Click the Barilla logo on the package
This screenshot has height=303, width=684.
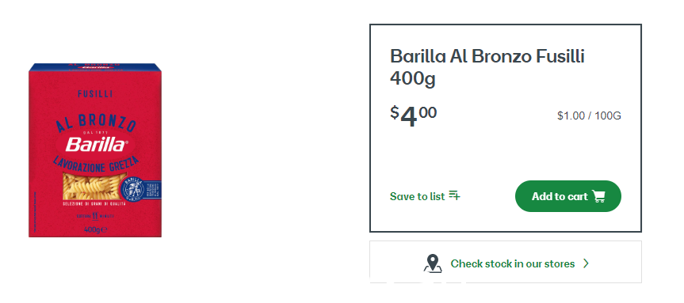coord(95,145)
